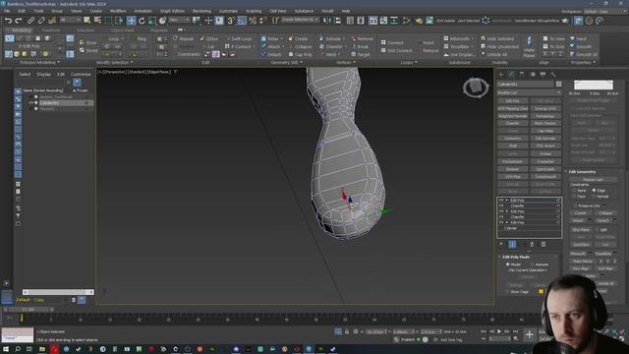Expand Geometry (All) ribbon panel
Screen dimensions: 629x354
click(x=286, y=63)
